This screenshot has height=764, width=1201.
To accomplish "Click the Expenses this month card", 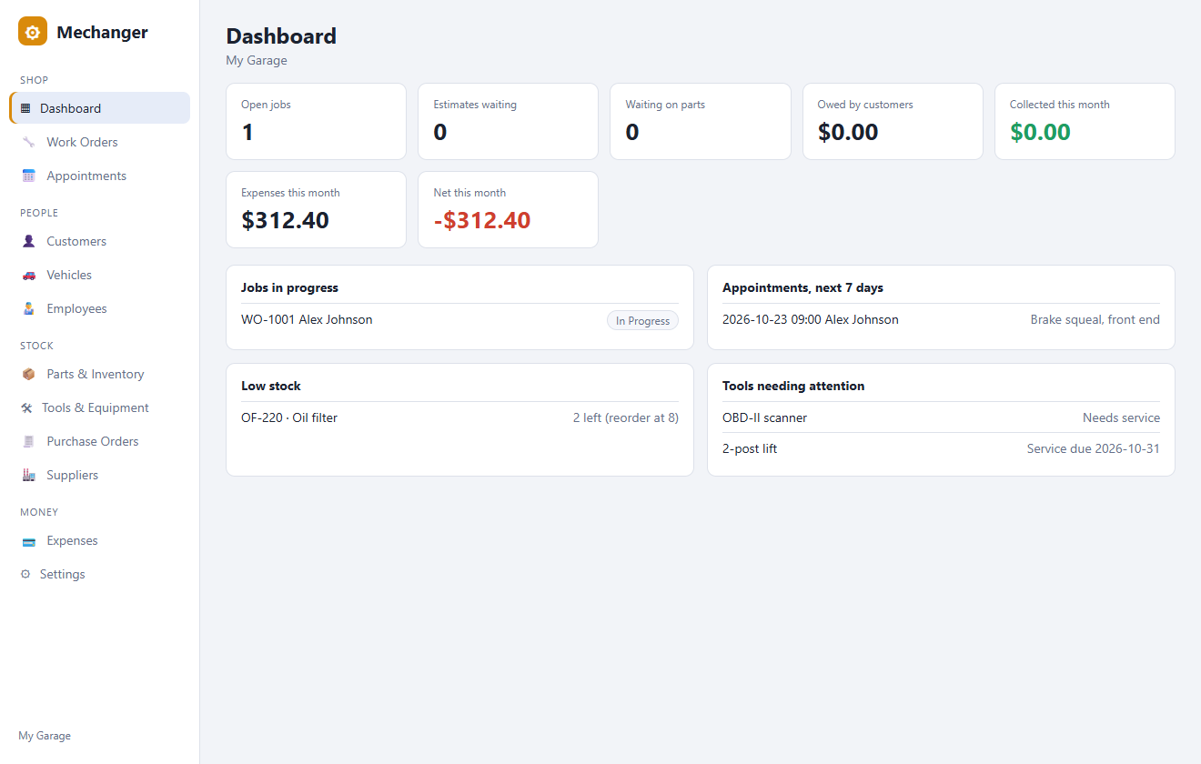I will coord(316,210).
